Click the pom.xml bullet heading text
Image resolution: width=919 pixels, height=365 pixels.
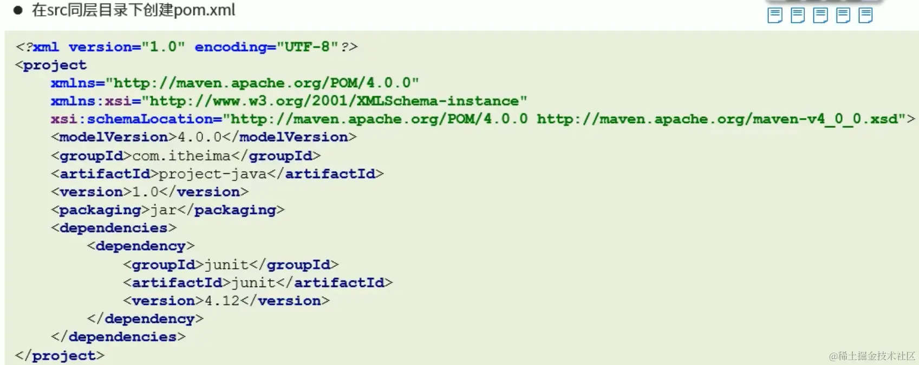coord(134,10)
